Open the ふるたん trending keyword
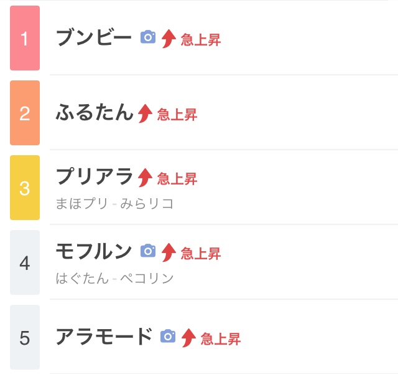 coord(95,113)
